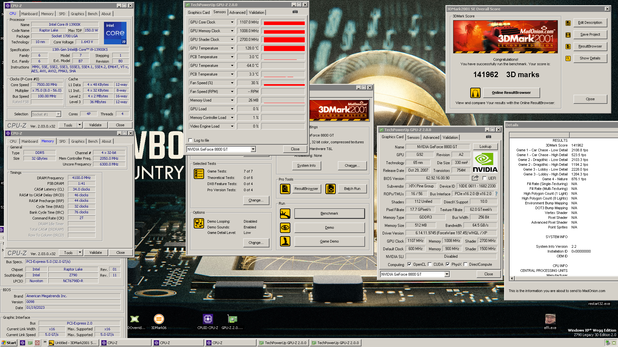Image resolution: width=618 pixels, height=347 pixels.
Task: Switch to Sensors tab in GPU-Z Graphics Card window
Action: click(x=413, y=138)
